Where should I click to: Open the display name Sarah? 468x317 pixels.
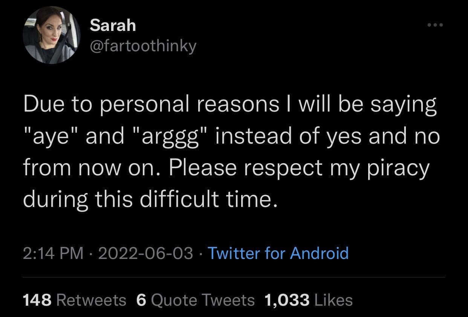point(113,25)
